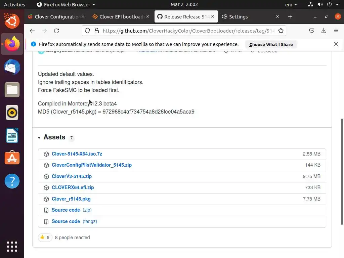Click the thumbs up reaction button
The height and width of the screenshot is (258, 344).
click(45, 238)
